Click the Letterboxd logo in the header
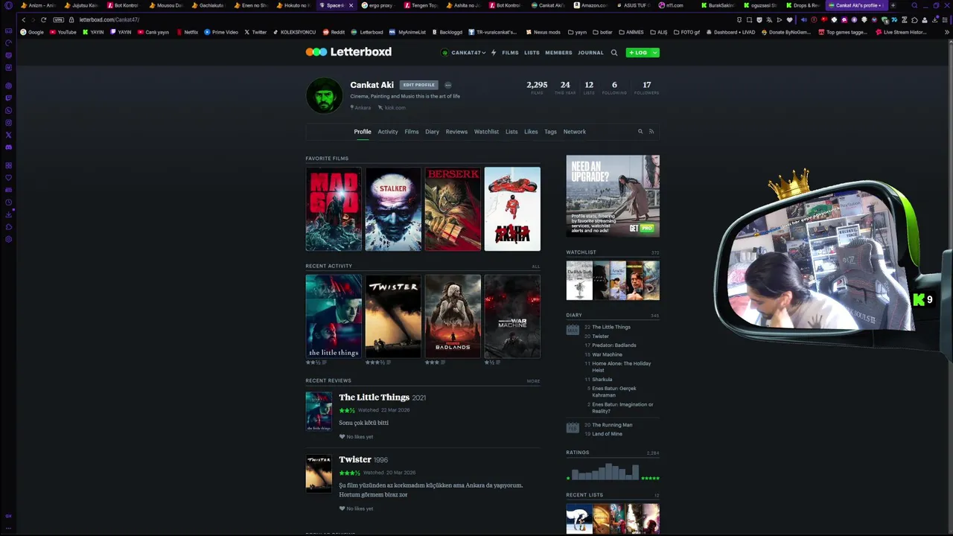 (348, 52)
